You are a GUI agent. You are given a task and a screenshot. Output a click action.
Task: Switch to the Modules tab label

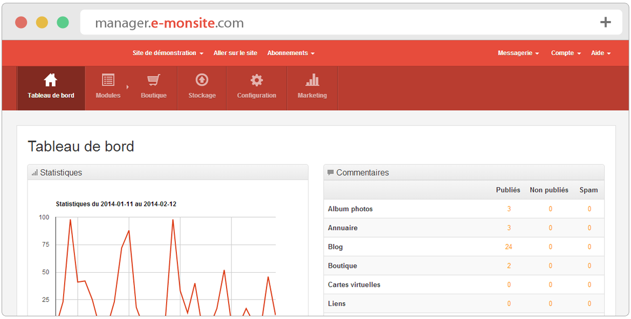pyautogui.click(x=108, y=96)
